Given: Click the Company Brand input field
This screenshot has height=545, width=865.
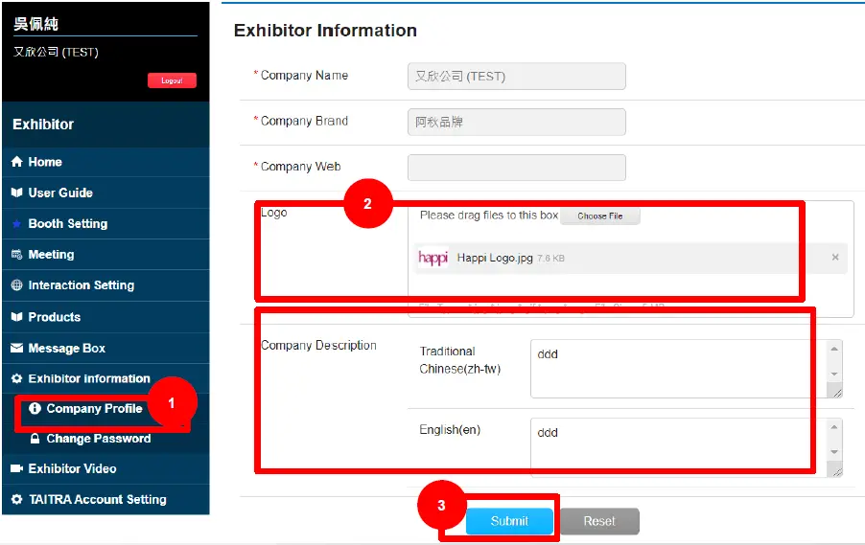Looking at the screenshot, I should (517, 122).
